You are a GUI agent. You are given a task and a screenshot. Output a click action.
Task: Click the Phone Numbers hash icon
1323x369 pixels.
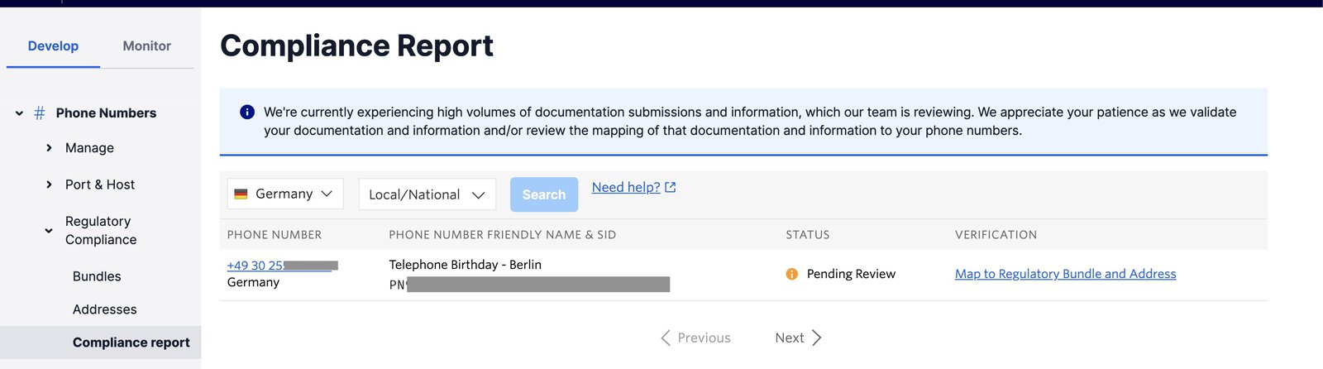pos(39,113)
